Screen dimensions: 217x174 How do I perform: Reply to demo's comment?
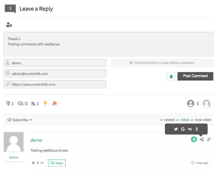(x=57, y=163)
